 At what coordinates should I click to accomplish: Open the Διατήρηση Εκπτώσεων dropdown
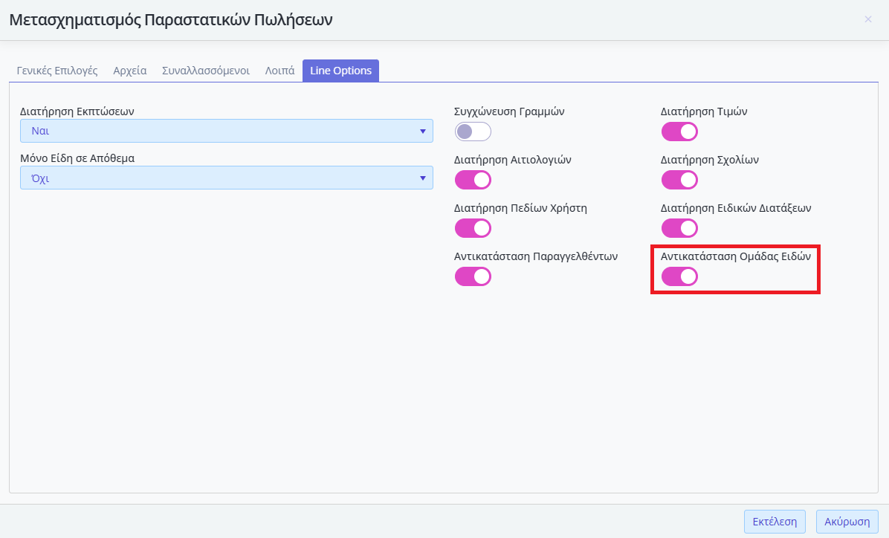click(x=226, y=132)
